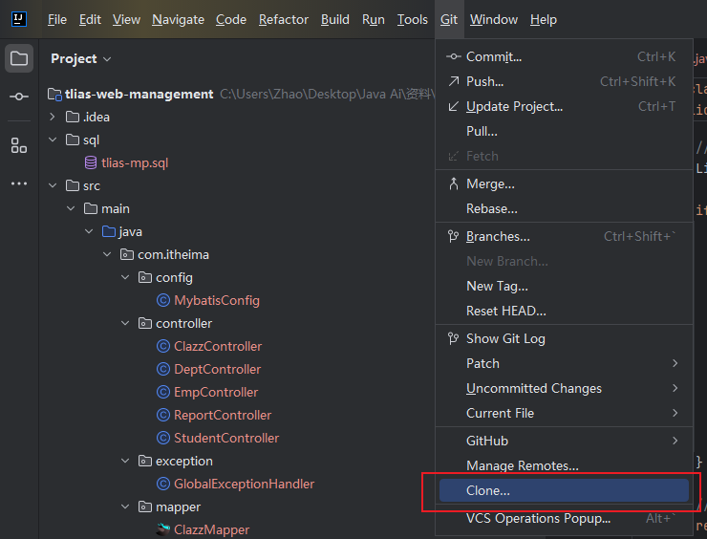Click the EmpController class icon
The image size is (707, 539).
[x=162, y=393]
